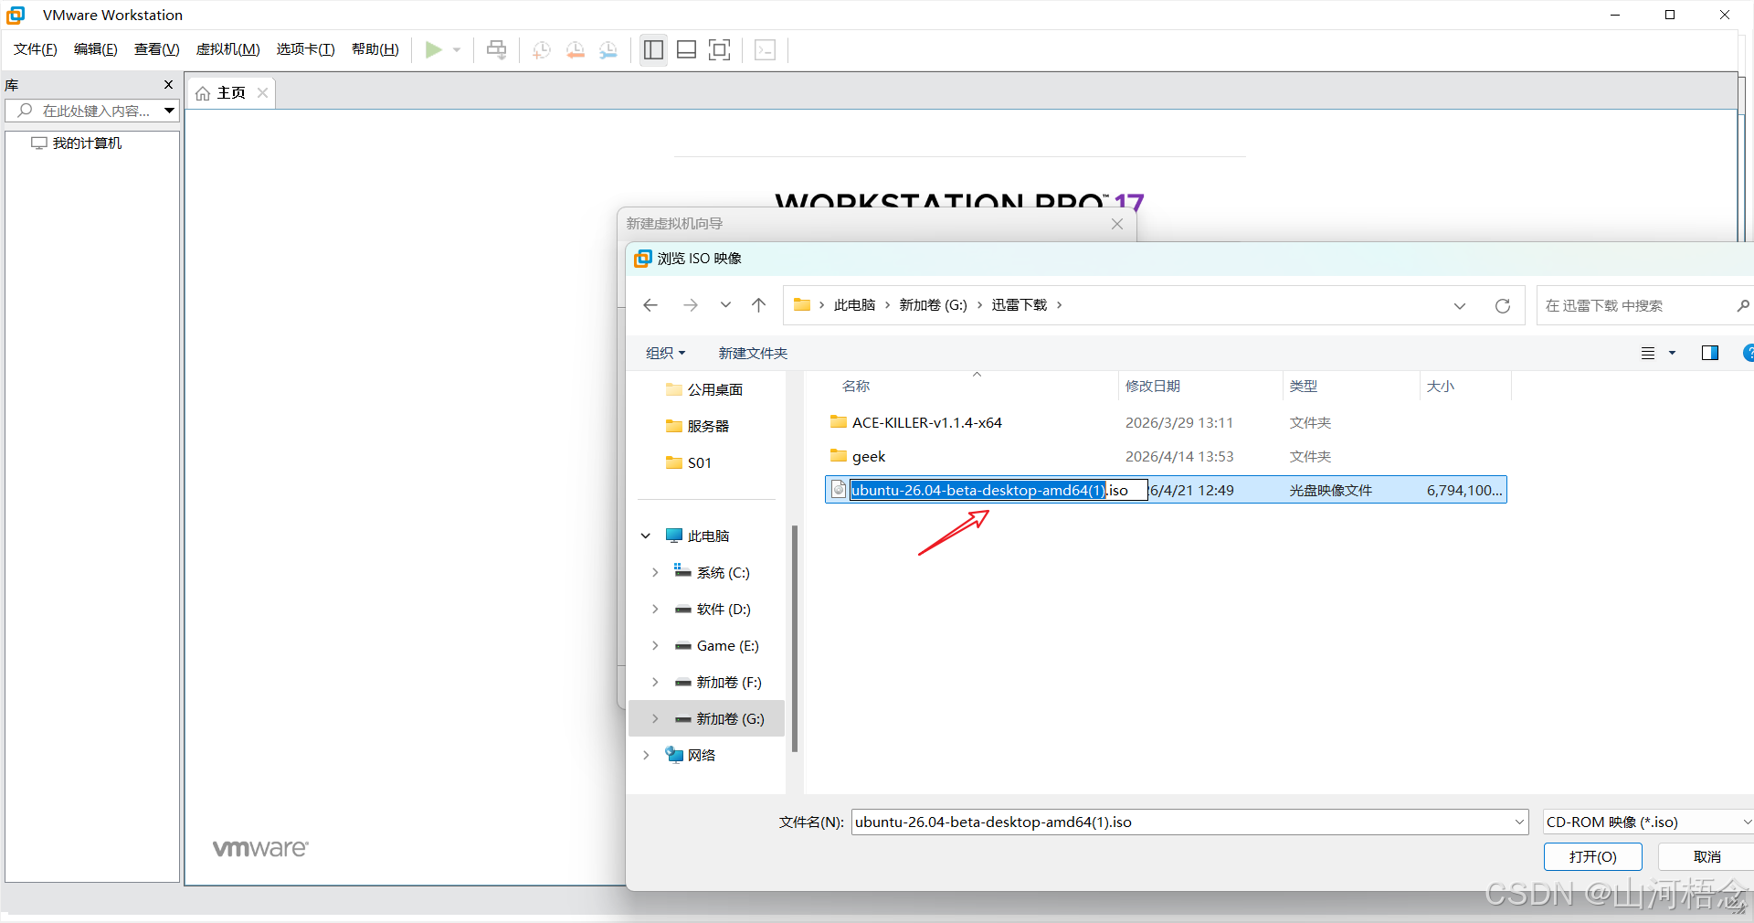Image resolution: width=1754 pixels, height=923 pixels.
Task: Click the revert to snapshot toolbar icon
Action: point(575,49)
